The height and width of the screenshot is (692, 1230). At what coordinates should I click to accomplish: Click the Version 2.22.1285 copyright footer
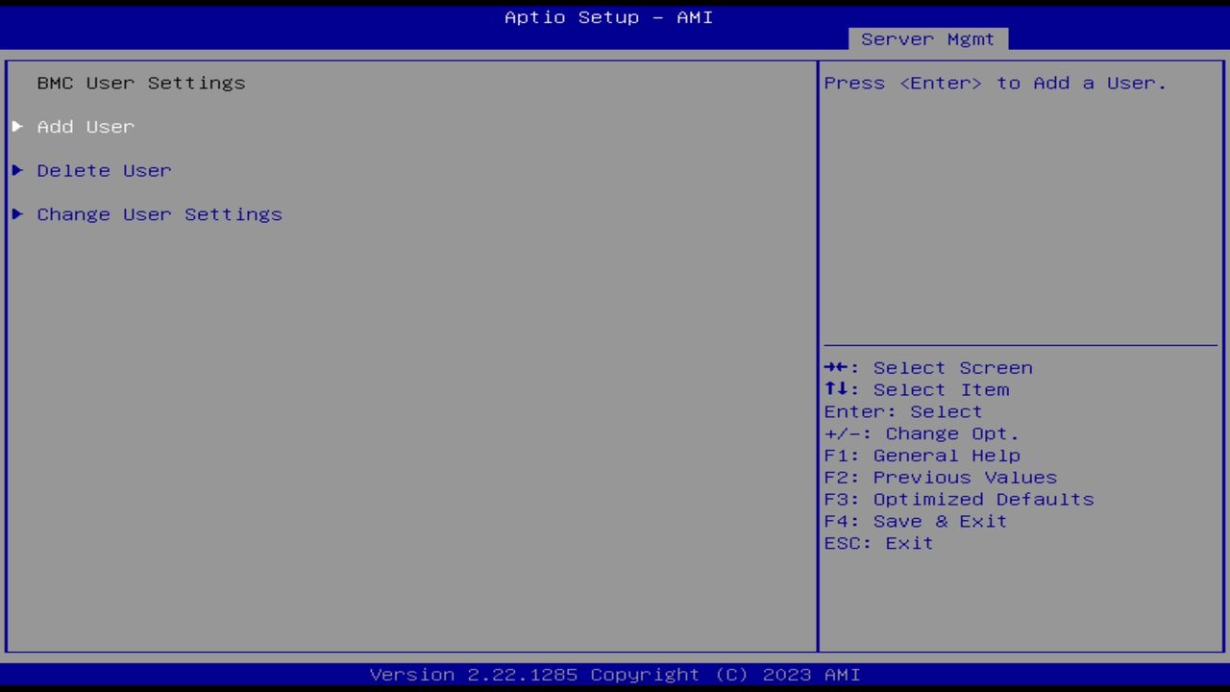tap(615, 675)
